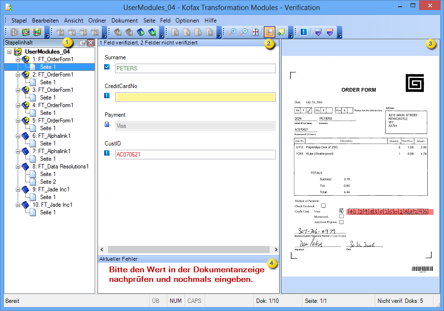Toggle the verified checkmark next to Surname
The image size is (444, 311).
(x=107, y=67)
